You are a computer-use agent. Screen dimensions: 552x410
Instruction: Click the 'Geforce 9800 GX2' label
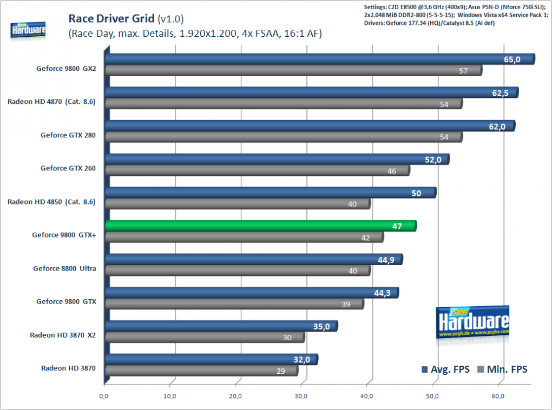click(x=66, y=69)
